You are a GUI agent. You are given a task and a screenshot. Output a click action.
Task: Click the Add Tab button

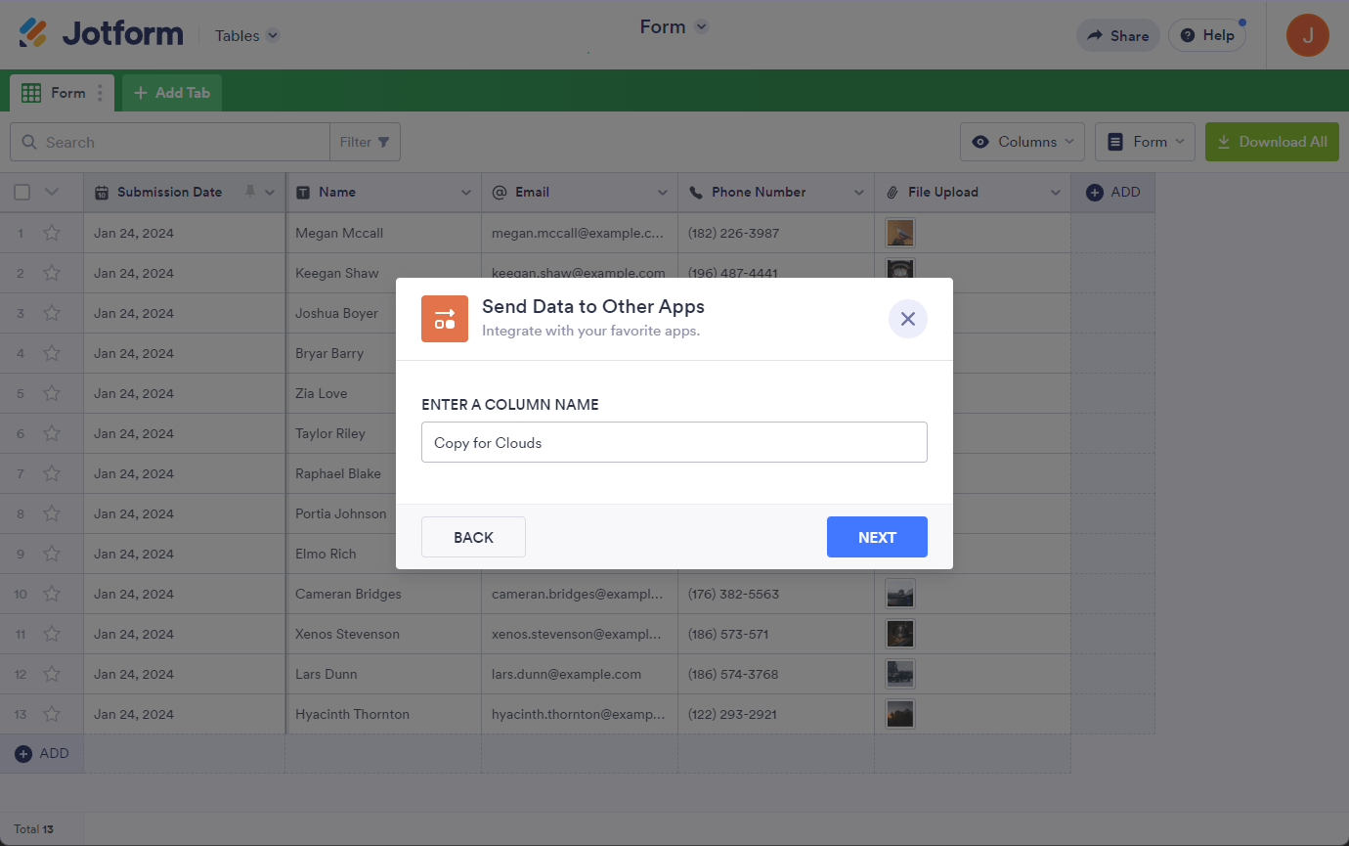pos(172,93)
